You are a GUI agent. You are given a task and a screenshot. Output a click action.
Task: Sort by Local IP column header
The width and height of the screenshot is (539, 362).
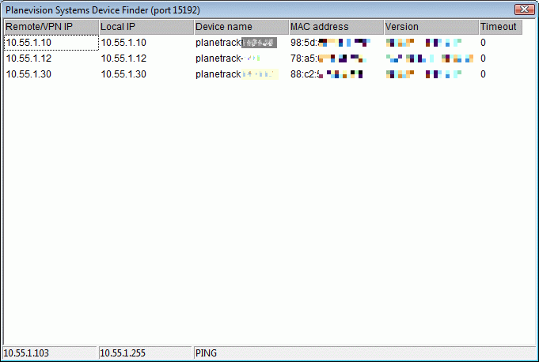click(146, 27)
